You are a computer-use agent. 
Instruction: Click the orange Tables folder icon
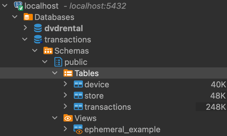[x=68, y=73]
